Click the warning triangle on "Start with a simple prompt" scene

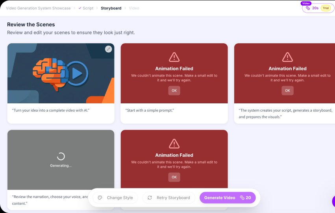point(174,57)
